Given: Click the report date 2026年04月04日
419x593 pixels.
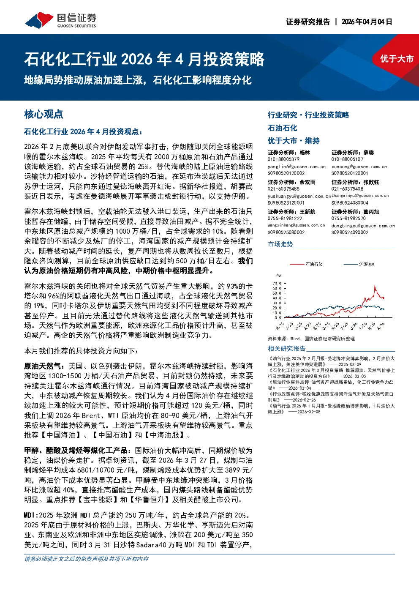Looking at the screenshot, I should point(367,22).
